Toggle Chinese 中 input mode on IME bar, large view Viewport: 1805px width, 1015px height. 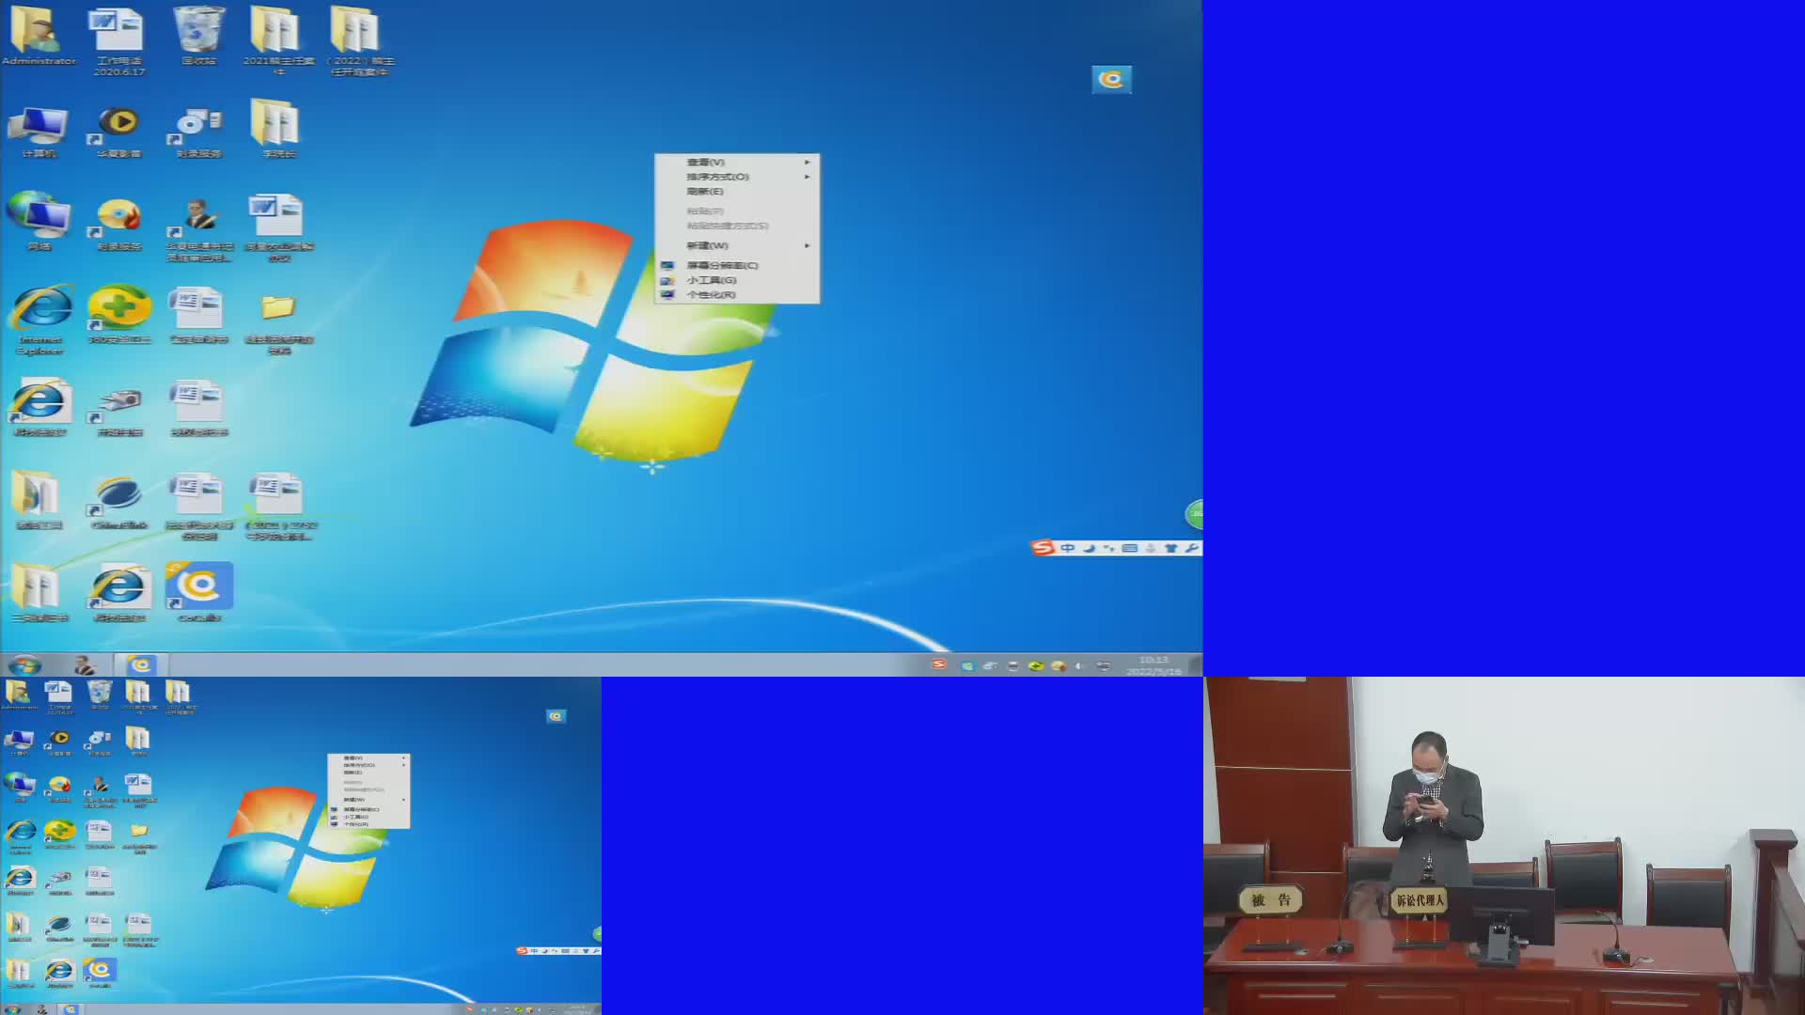tap(1067, 548)
